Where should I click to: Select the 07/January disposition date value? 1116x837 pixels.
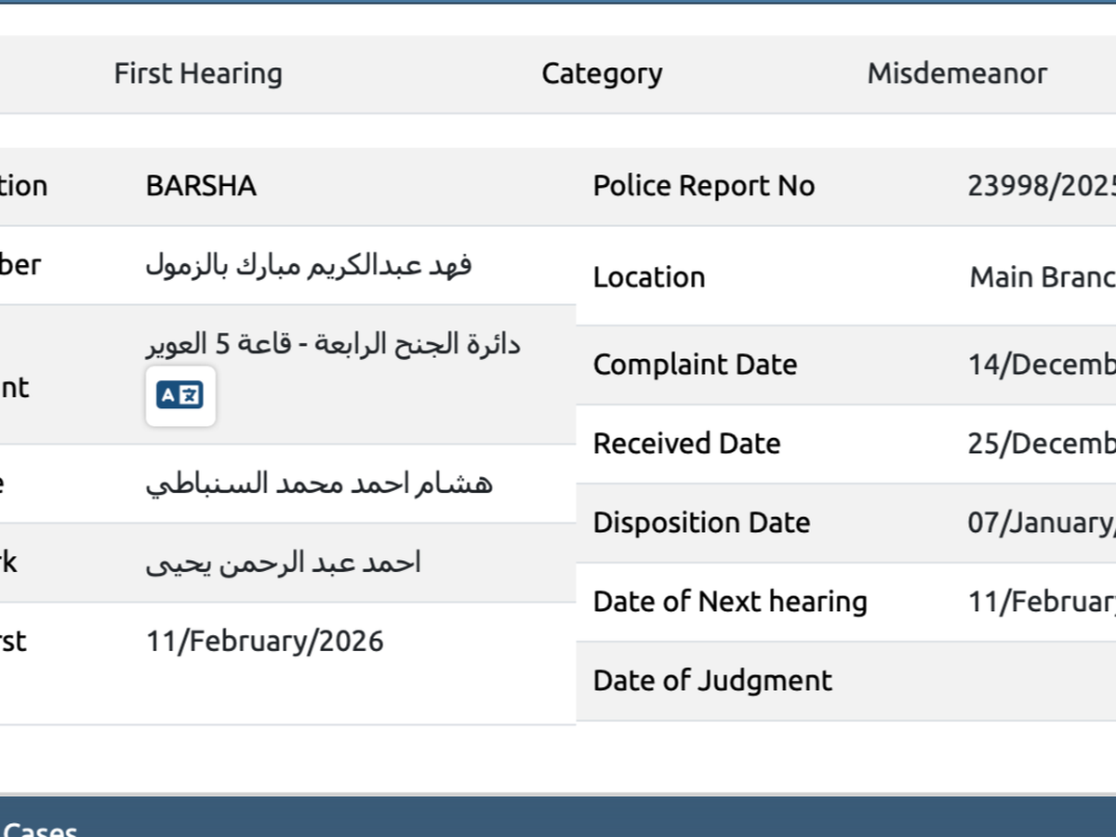point(1042,523)
